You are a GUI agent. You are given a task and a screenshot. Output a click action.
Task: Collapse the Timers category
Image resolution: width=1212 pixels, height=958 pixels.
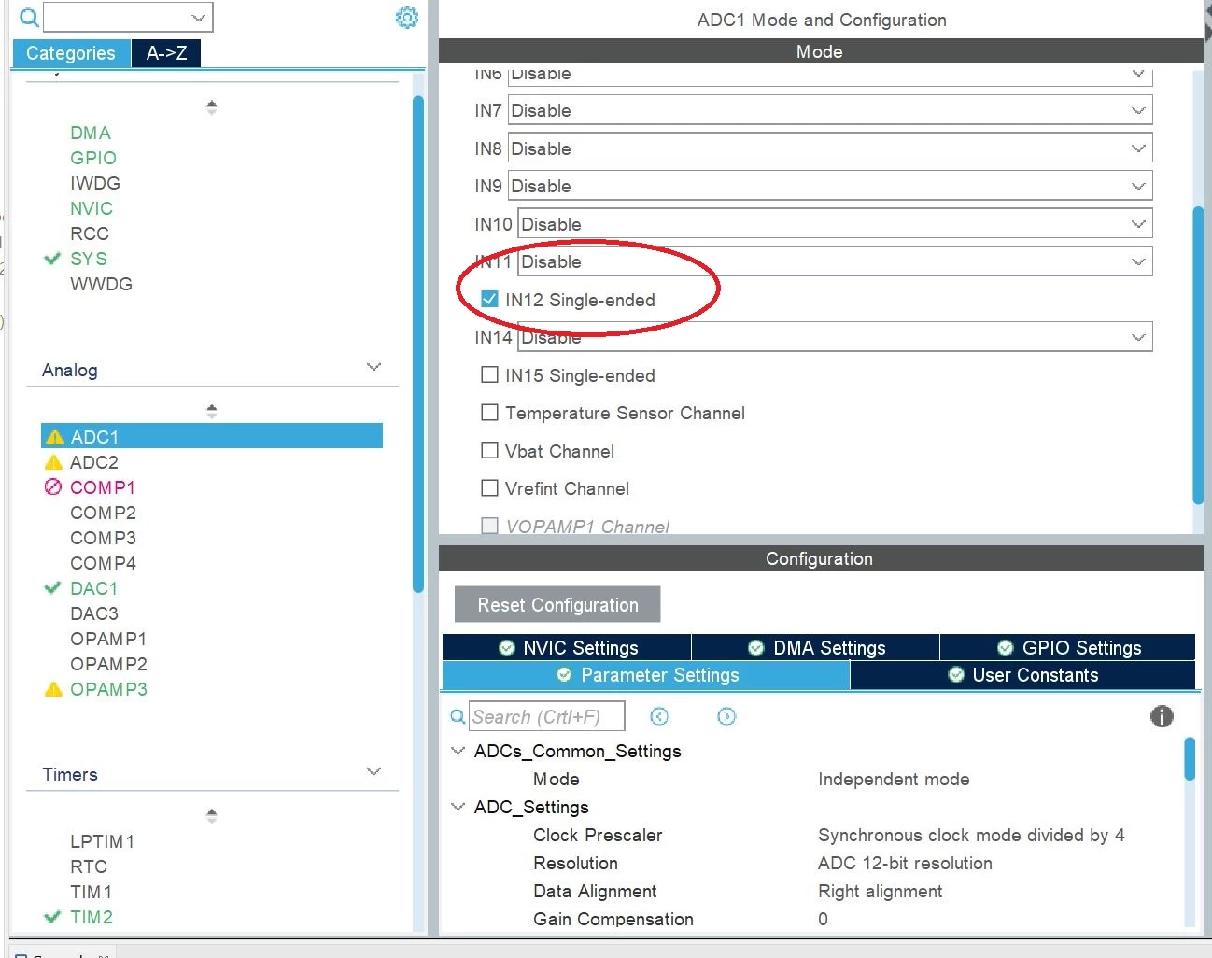pos(374,771)
